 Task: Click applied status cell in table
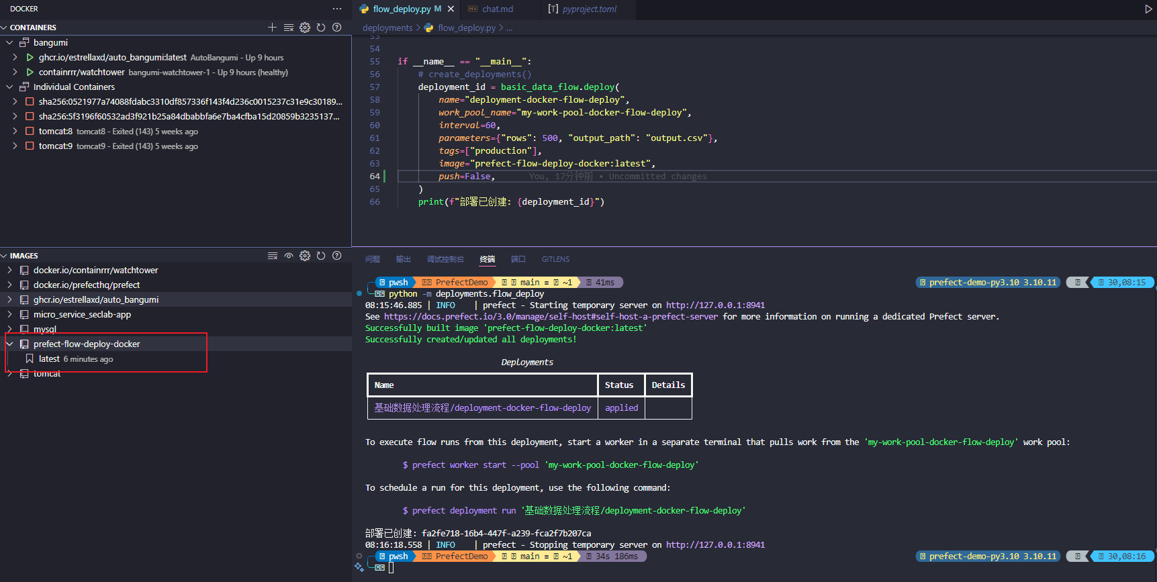(622, 408)
